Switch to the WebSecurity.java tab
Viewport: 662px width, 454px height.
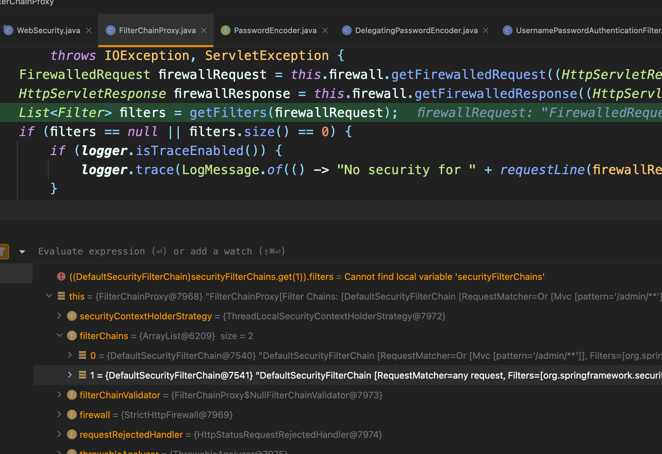48,31
